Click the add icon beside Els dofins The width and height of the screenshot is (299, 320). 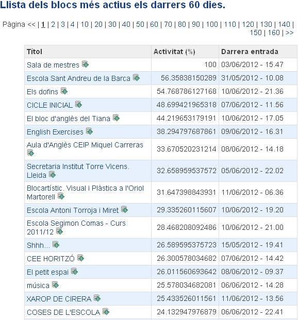click(64, 91)
